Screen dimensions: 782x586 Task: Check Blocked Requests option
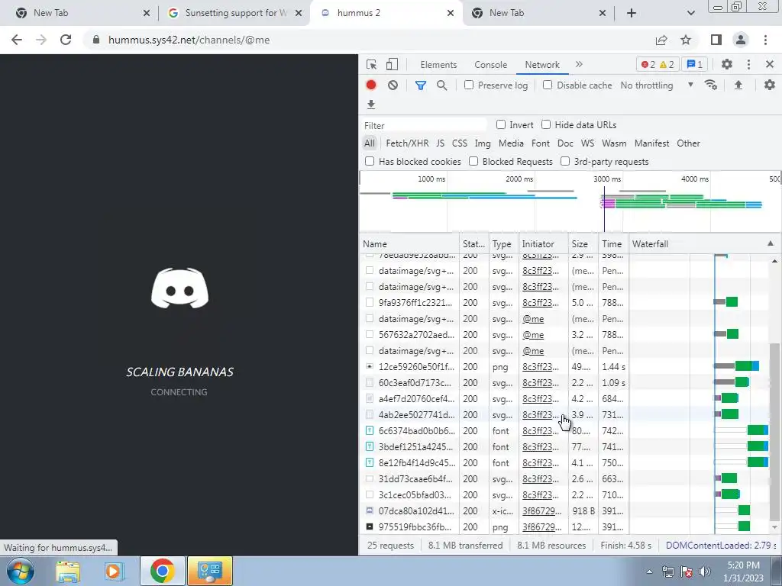pos(473,161)
